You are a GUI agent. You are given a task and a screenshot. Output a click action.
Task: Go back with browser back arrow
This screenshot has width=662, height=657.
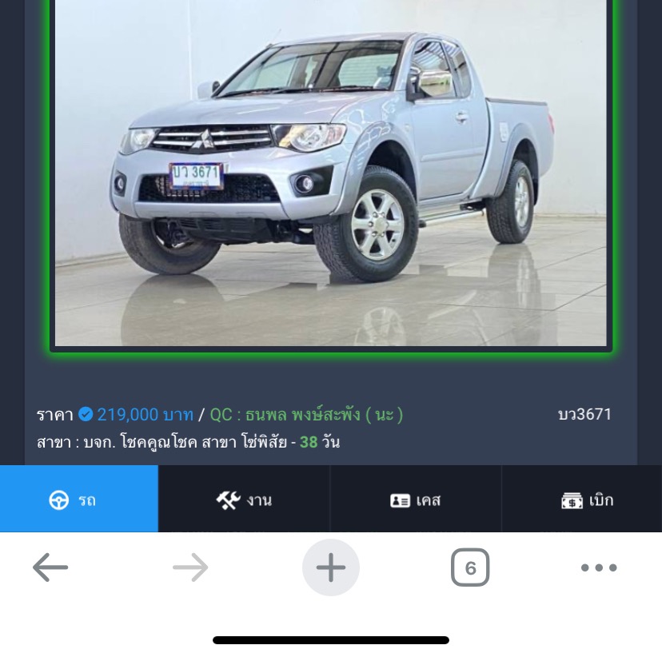[x=50, y=567]
